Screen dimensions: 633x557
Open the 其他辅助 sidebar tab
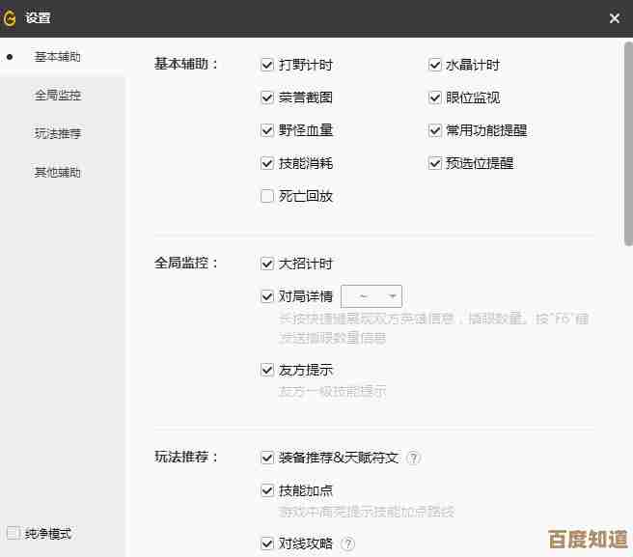point(58,173)
